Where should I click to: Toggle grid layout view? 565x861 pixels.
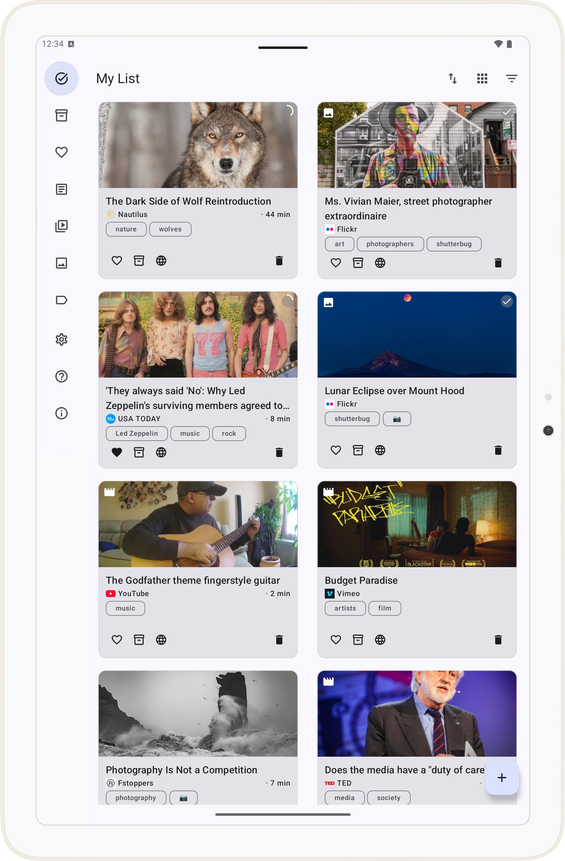pyautogui.click(x=482, y=78)
